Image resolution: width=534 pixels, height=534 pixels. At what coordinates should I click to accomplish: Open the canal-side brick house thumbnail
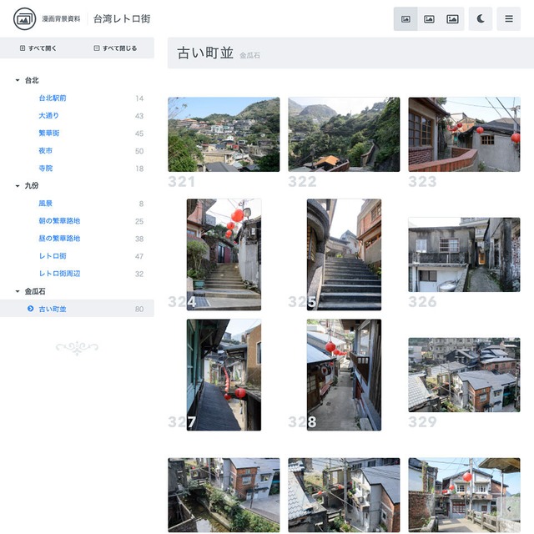pyautogui.click(x=224, y=495)
